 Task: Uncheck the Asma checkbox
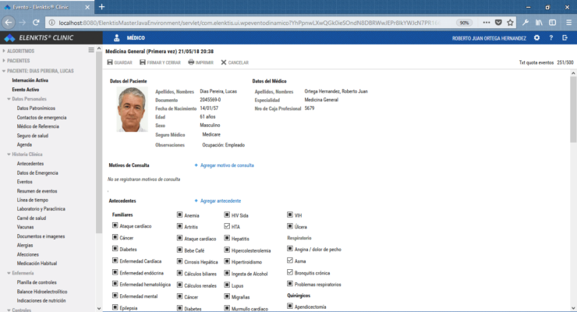tap(291, 261)
